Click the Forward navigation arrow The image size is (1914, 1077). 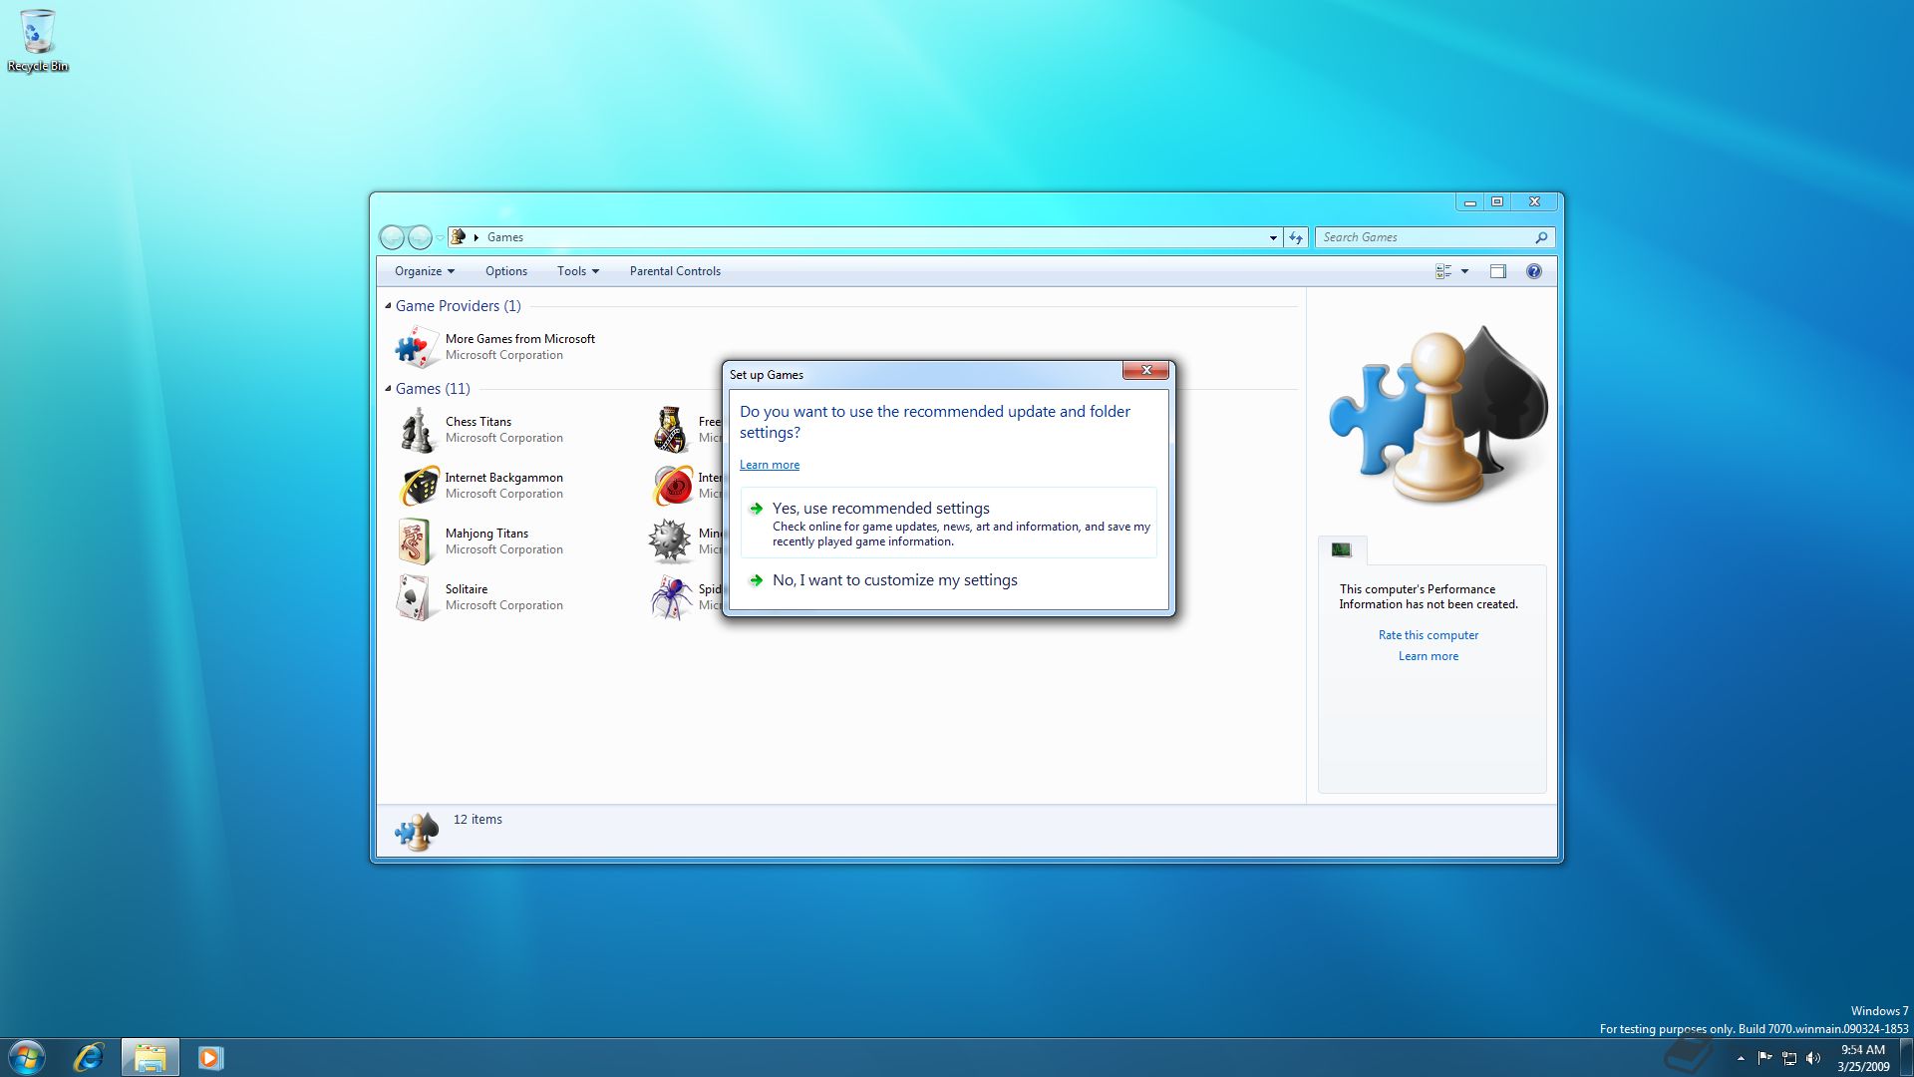420,237
